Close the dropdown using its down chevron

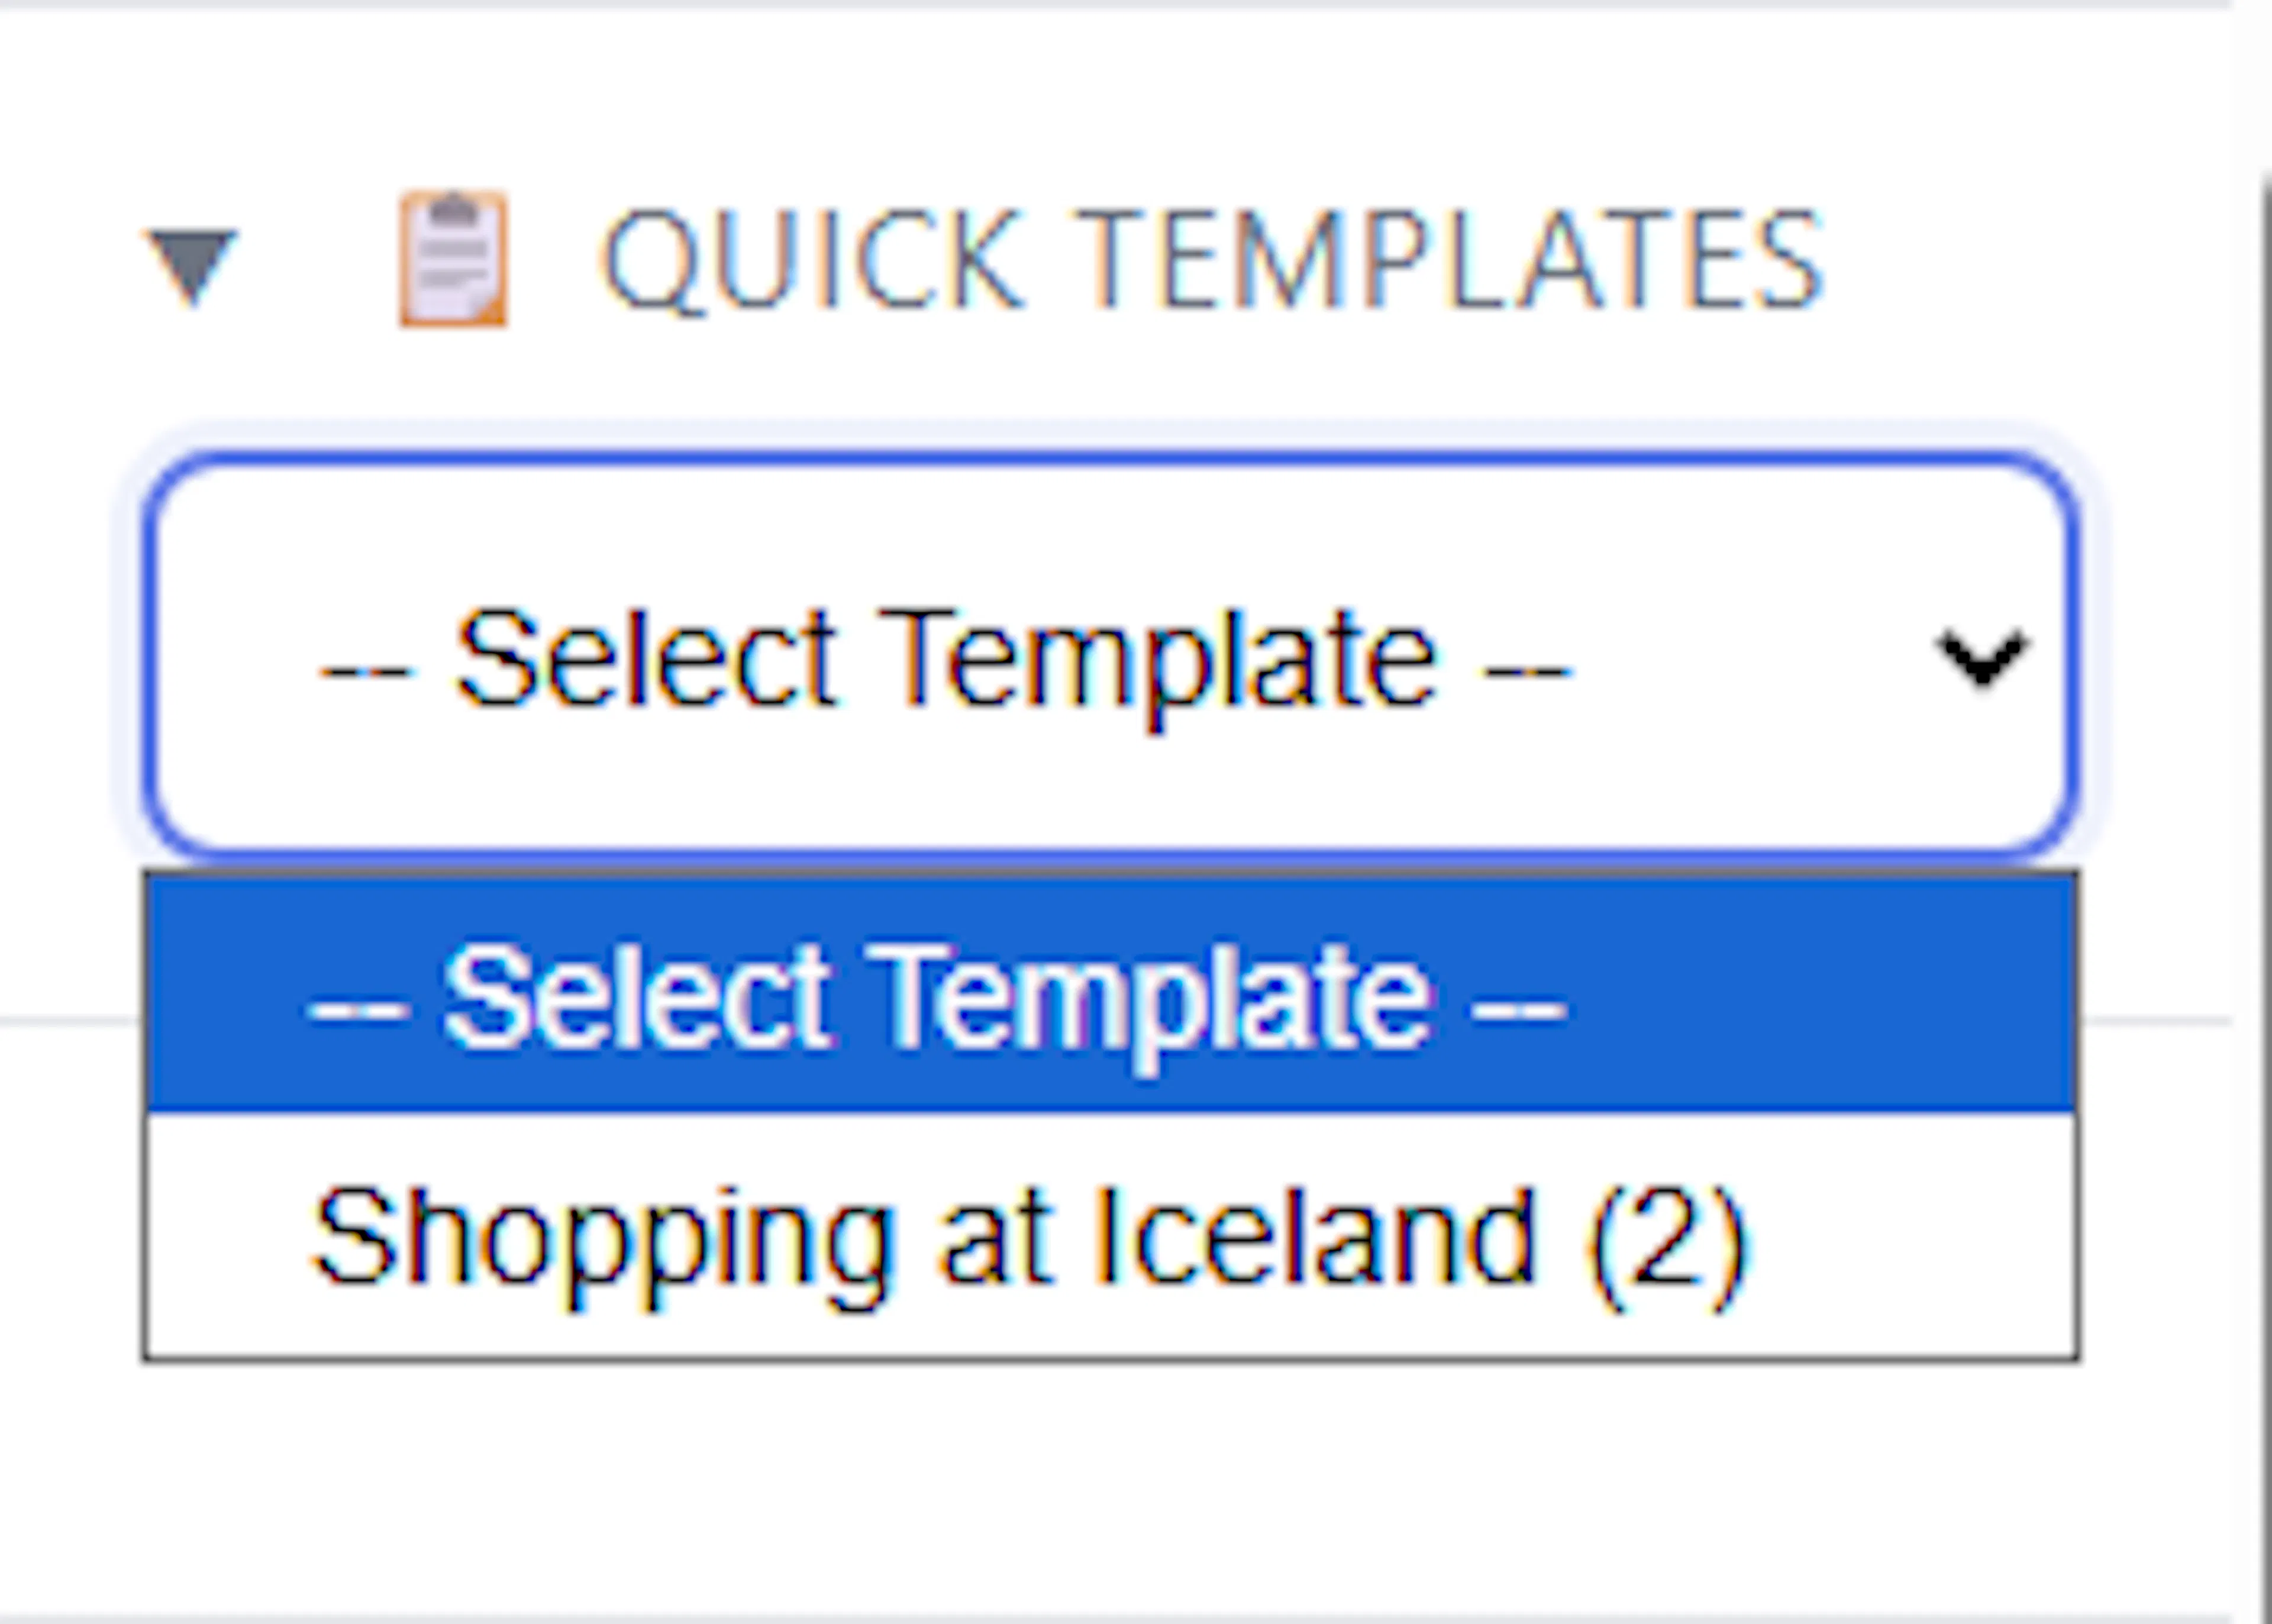1981,659
